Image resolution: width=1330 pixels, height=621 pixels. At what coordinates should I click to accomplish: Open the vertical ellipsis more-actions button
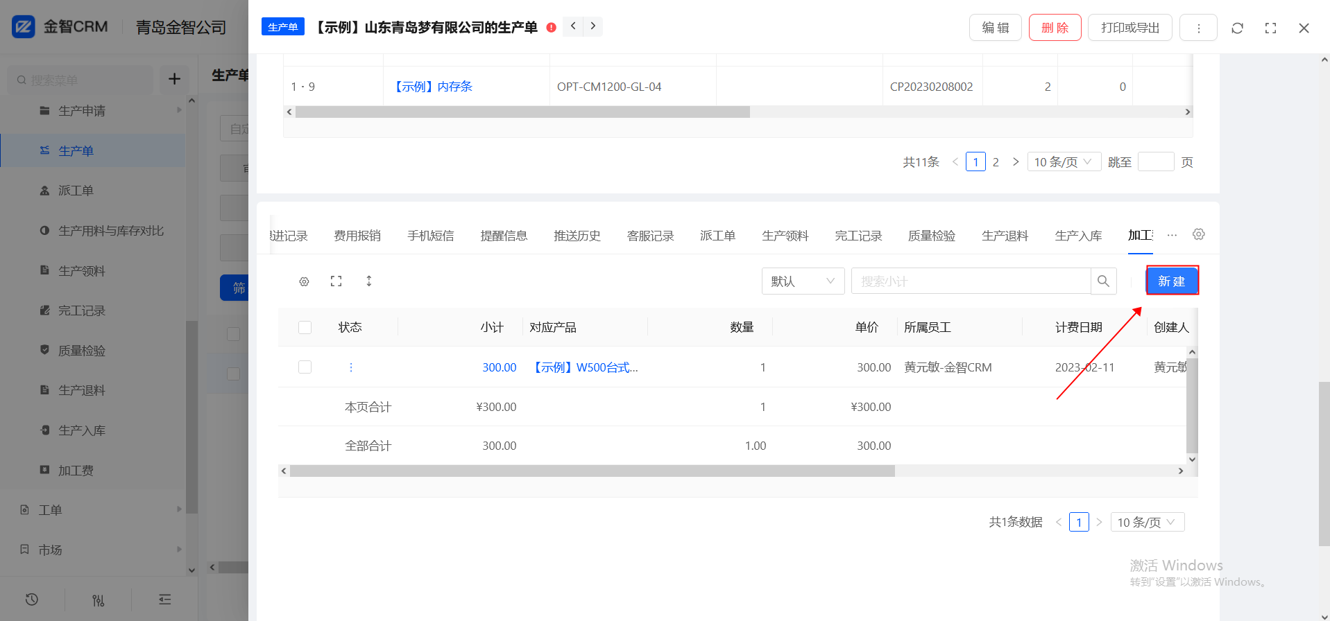[x=1198, y=28]
